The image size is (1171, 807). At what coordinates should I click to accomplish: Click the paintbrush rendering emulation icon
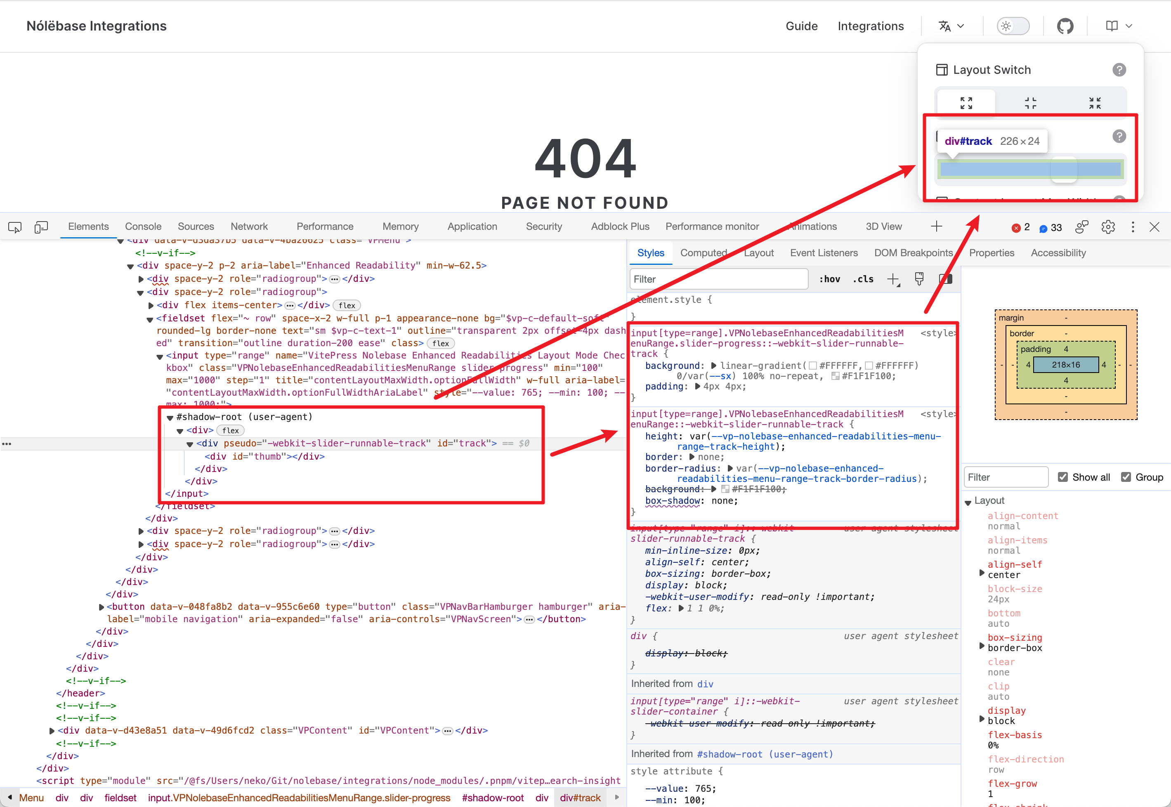(x=919, y=279)
